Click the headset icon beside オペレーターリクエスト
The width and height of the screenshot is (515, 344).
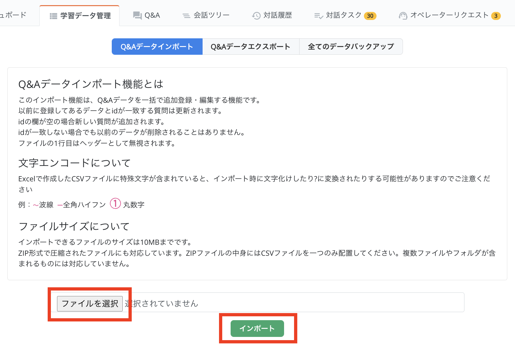[403, 16]
